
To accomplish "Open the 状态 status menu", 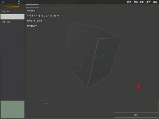I will coord(129,2).
